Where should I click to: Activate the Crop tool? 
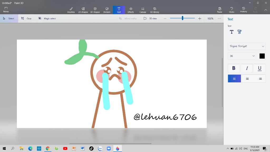26,18
